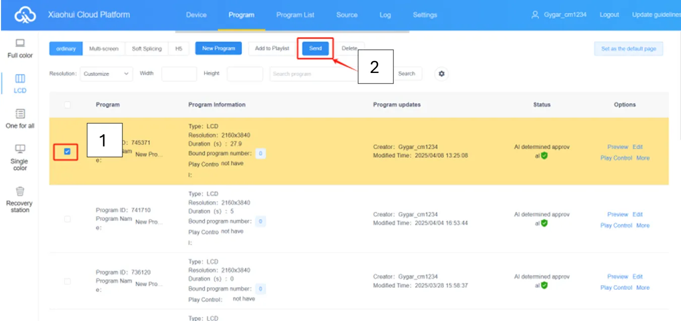This screenshot has height=321, width=681.
Task: Toggle the select-all checkbox in table header
Action: [x=67, y=105]
